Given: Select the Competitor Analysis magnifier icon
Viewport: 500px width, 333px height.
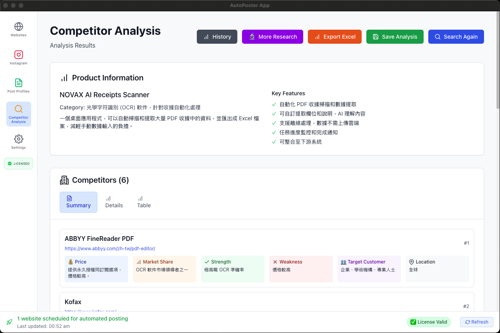Looking at the screenshot, I should point(18,109).
